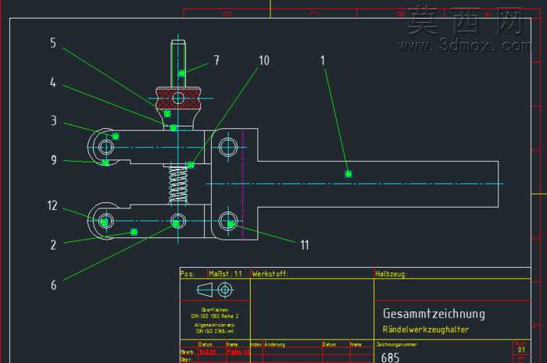Pick the green grip at leader 10 above spring
The width and height of the screenshot is (547, 363).
click(x=191, y=165)
